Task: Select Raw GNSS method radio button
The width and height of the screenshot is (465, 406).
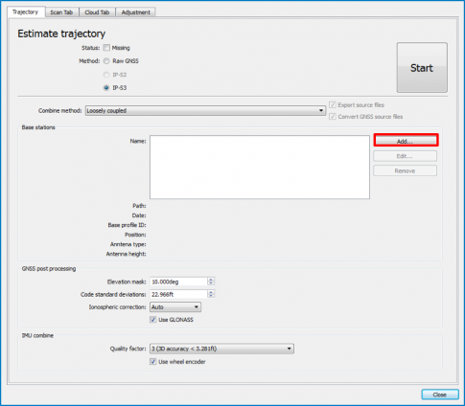Action: [106, 61]
